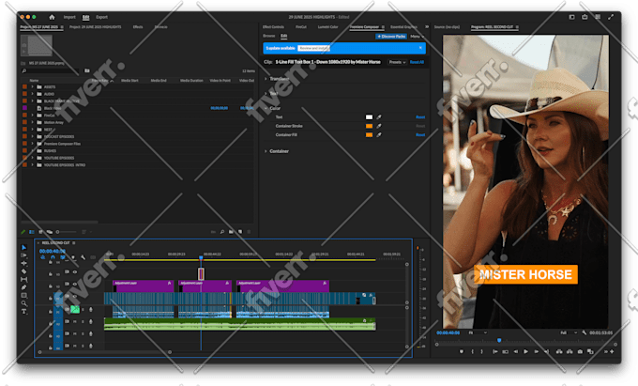The width and height of the screenshot is (638, 386).
Task: Expand the Container section
Action: (266, 151)
